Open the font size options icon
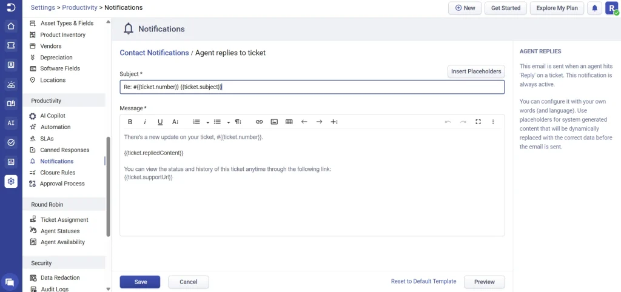This screenshot has width=621, height=292. (175, 122)
